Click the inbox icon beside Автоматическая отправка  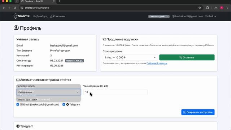18,80
